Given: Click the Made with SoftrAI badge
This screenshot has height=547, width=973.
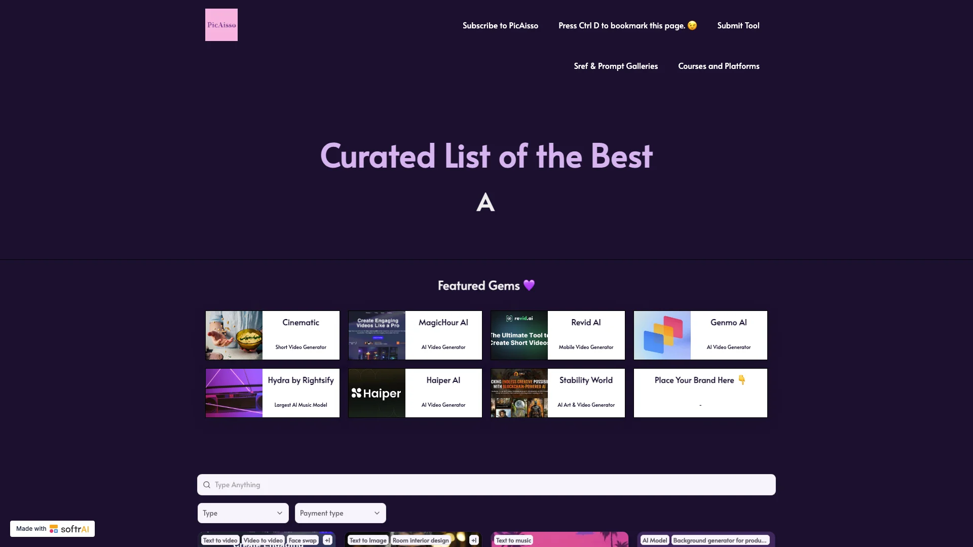Looking at the screenshot, I should point(52,528).
